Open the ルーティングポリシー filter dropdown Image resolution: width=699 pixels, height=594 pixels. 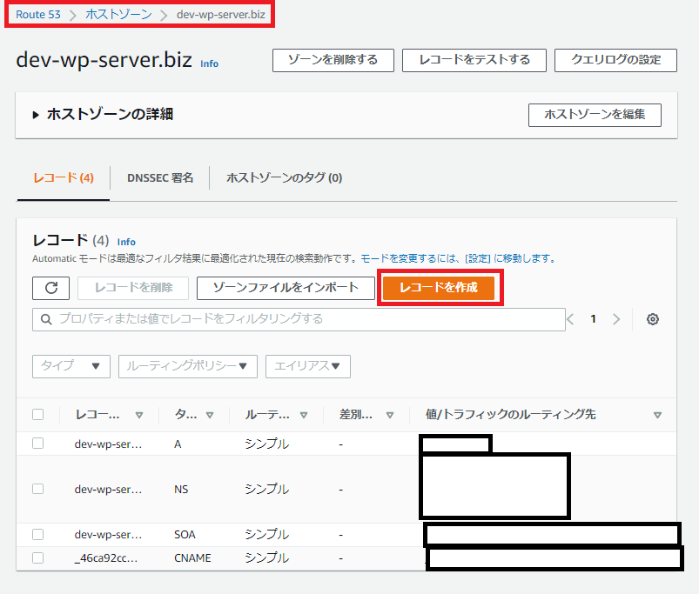(x=187, y=366)
